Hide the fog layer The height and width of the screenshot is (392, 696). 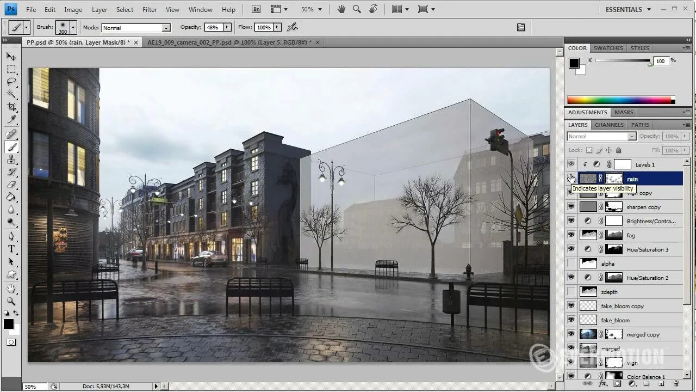[x=571, y=235]
